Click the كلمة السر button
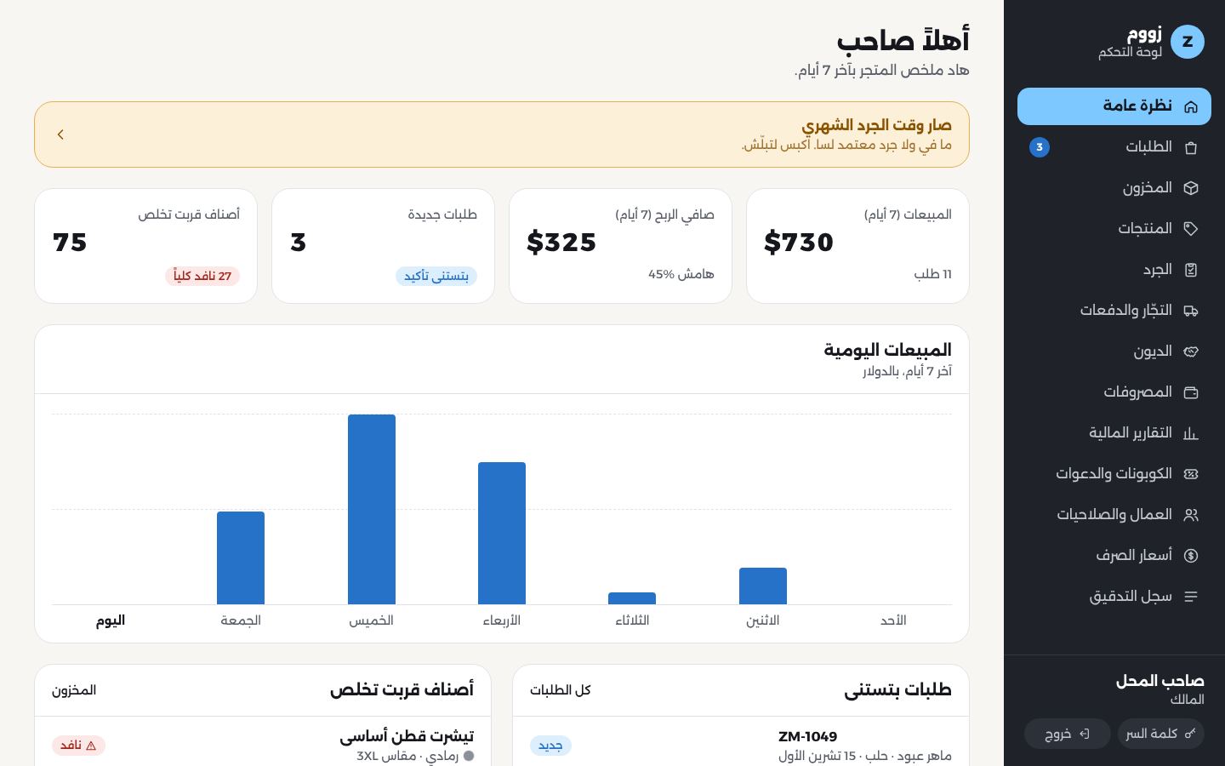 pyautogui.click(x=1161, y=734)
